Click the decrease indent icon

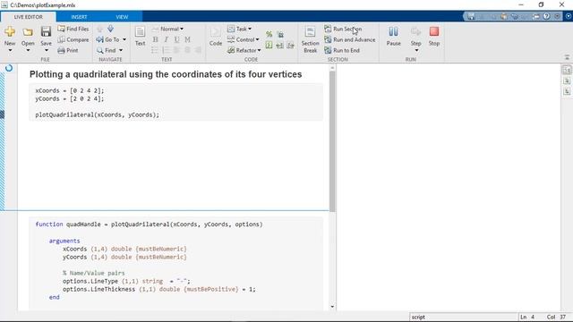pyautogui.click(x=290, y=46)
